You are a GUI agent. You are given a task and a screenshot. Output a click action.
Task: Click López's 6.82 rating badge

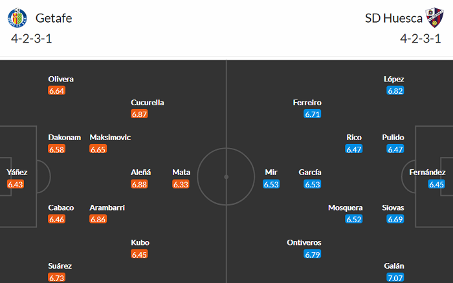pyautogui.click(x=395, y=91)
